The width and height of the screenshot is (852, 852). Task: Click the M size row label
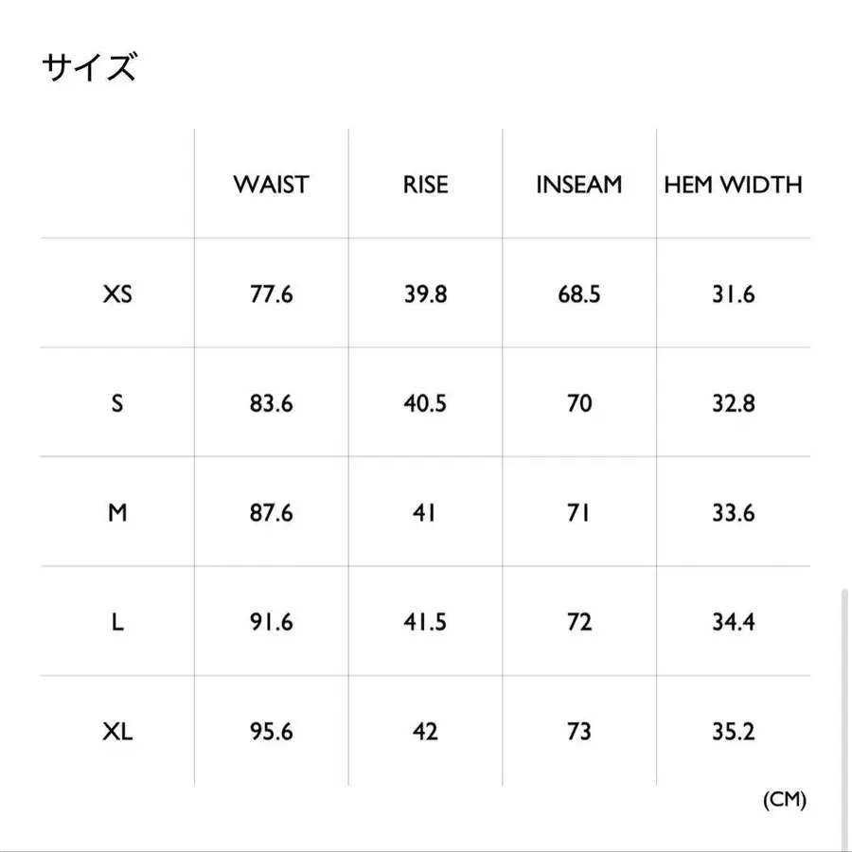pos(117,513)
